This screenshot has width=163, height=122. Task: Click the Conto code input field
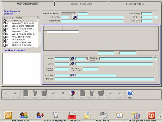[62, 59]
